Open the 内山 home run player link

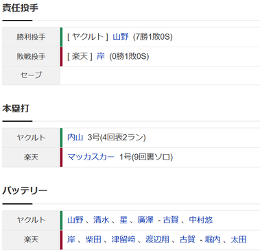click(x=75, y=137)
